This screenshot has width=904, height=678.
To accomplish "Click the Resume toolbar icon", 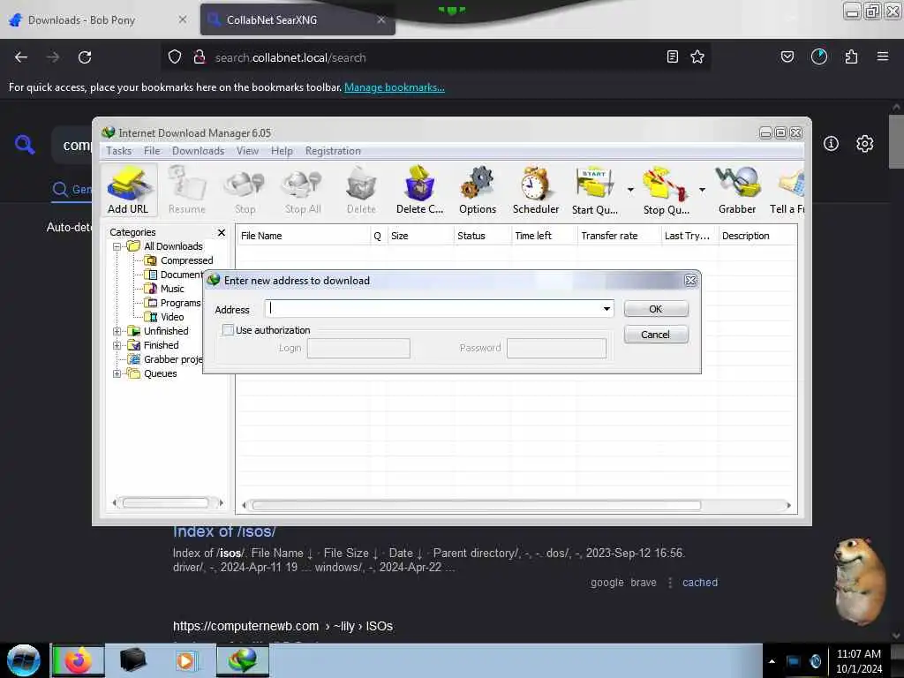I will [187, 190].
